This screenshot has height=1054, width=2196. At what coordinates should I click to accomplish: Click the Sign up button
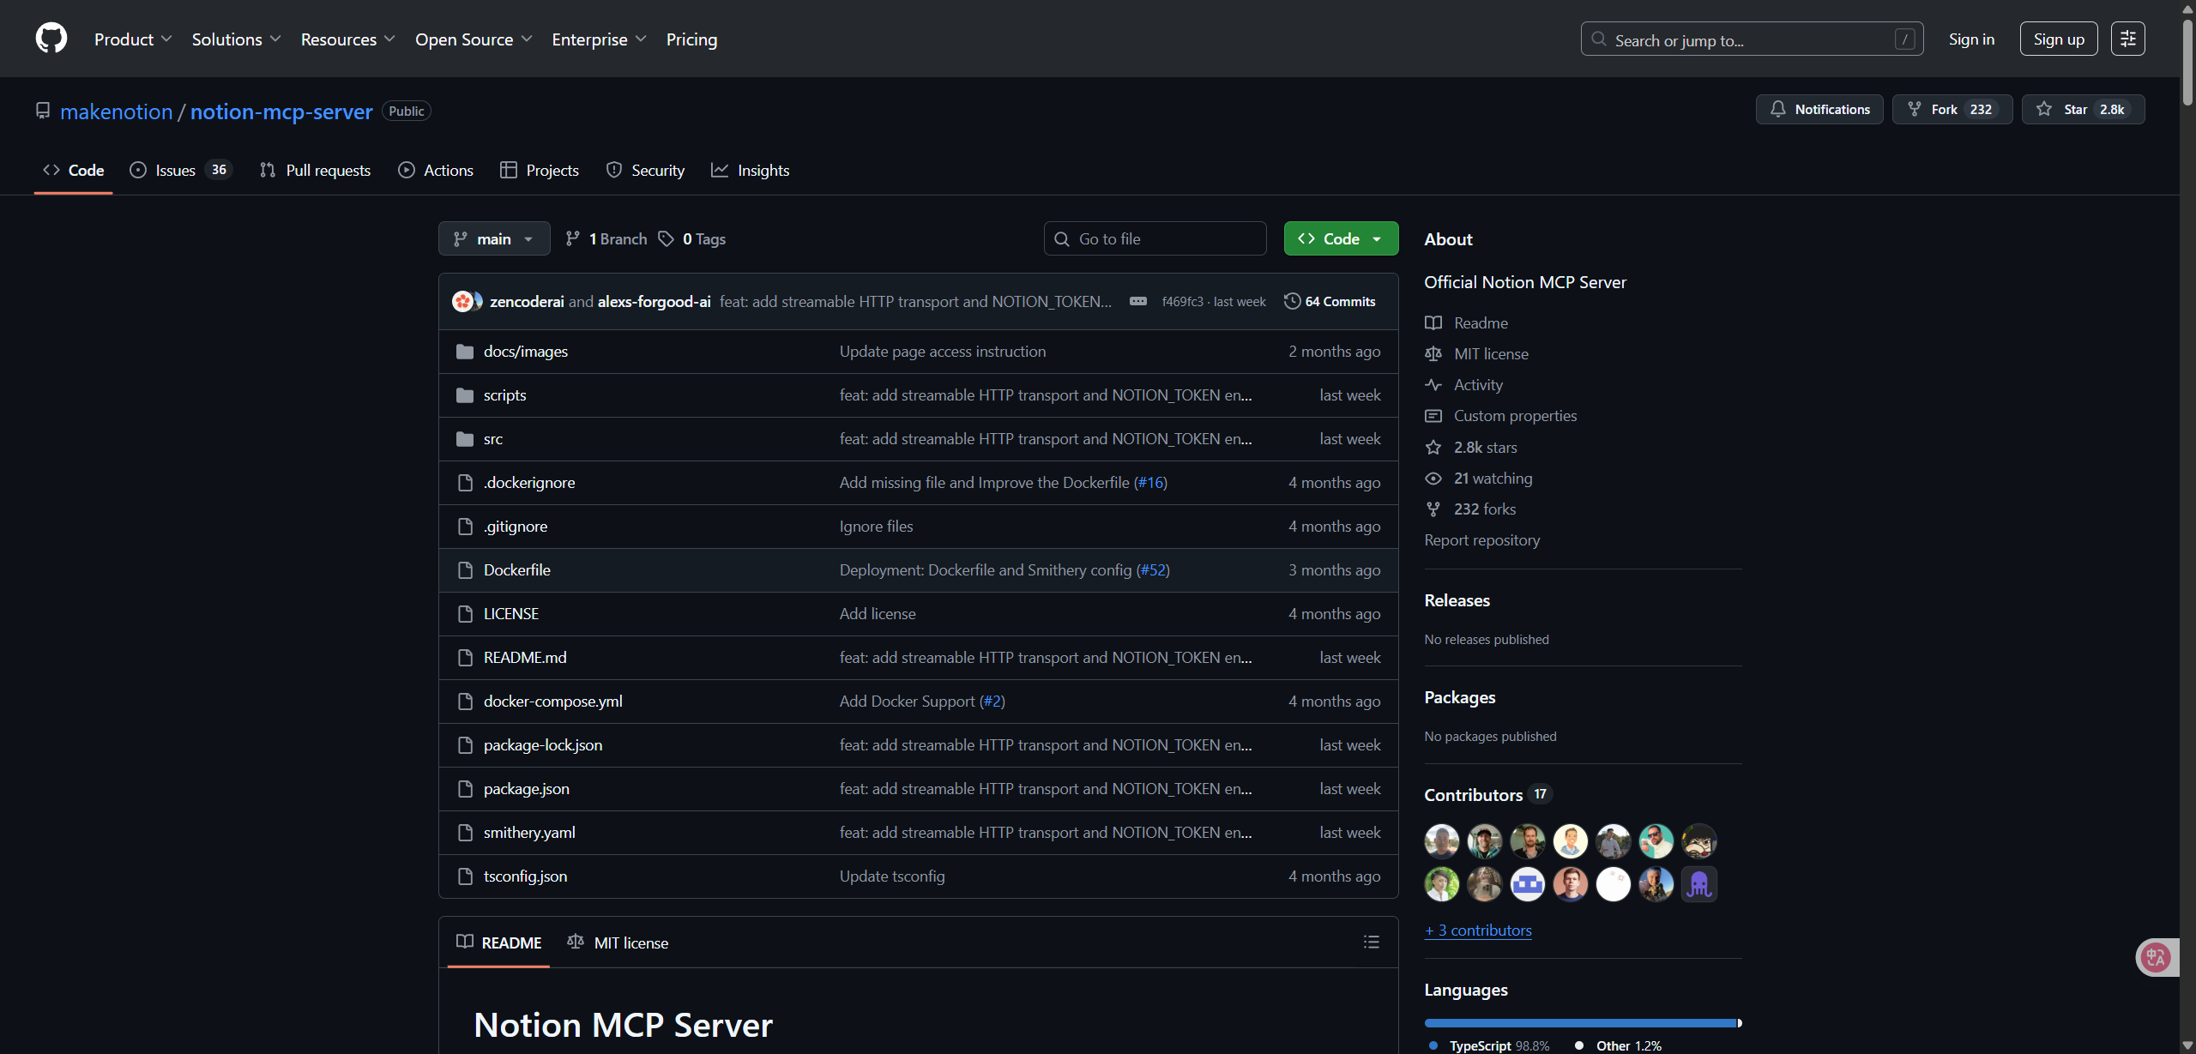pos(2059,39)
